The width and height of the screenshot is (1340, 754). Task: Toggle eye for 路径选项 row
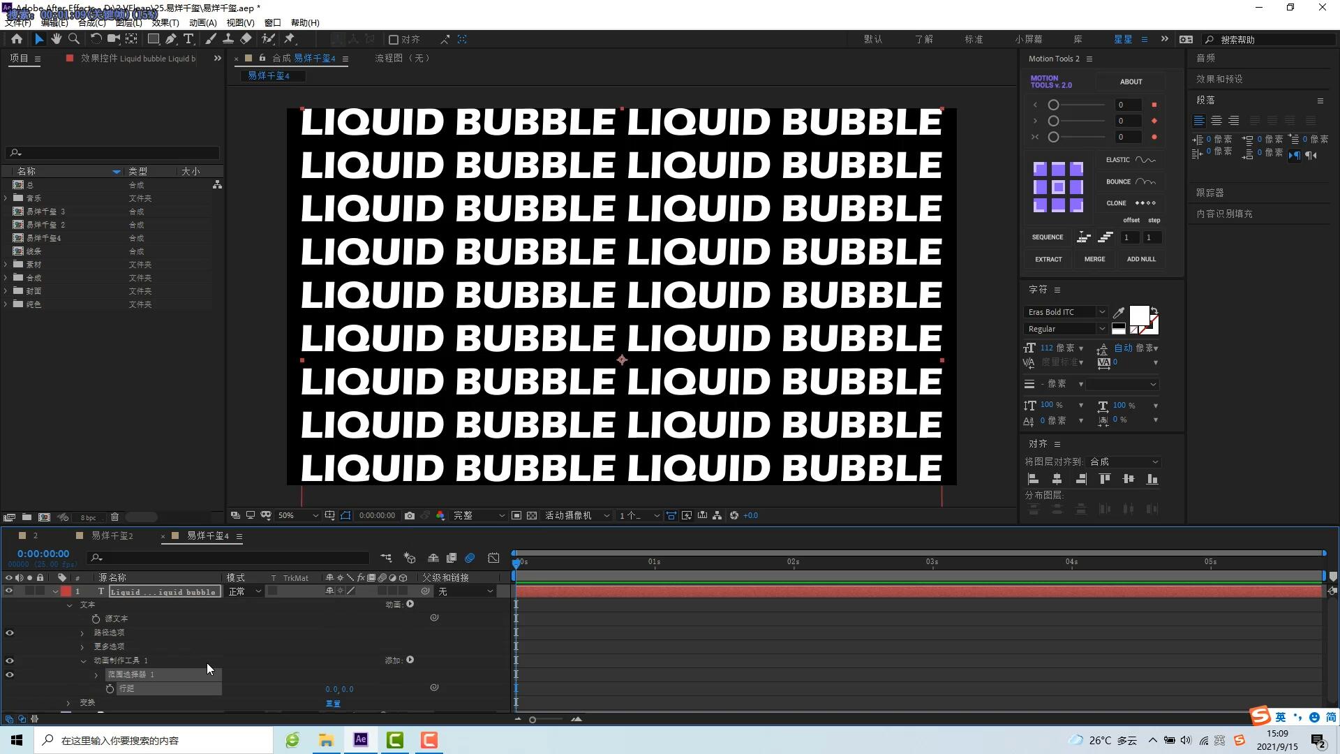click(x=9, y=633)
